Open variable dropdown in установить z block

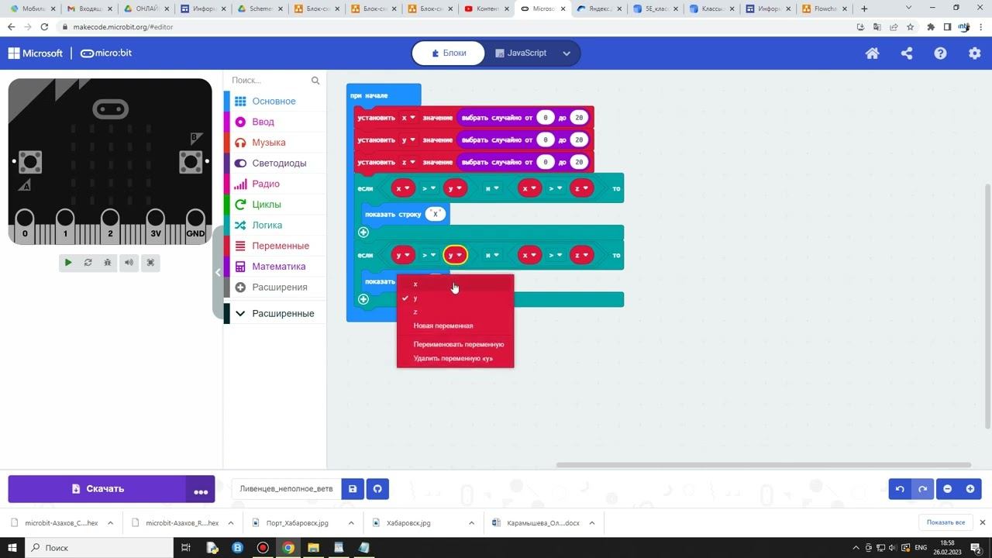point(408,162)
